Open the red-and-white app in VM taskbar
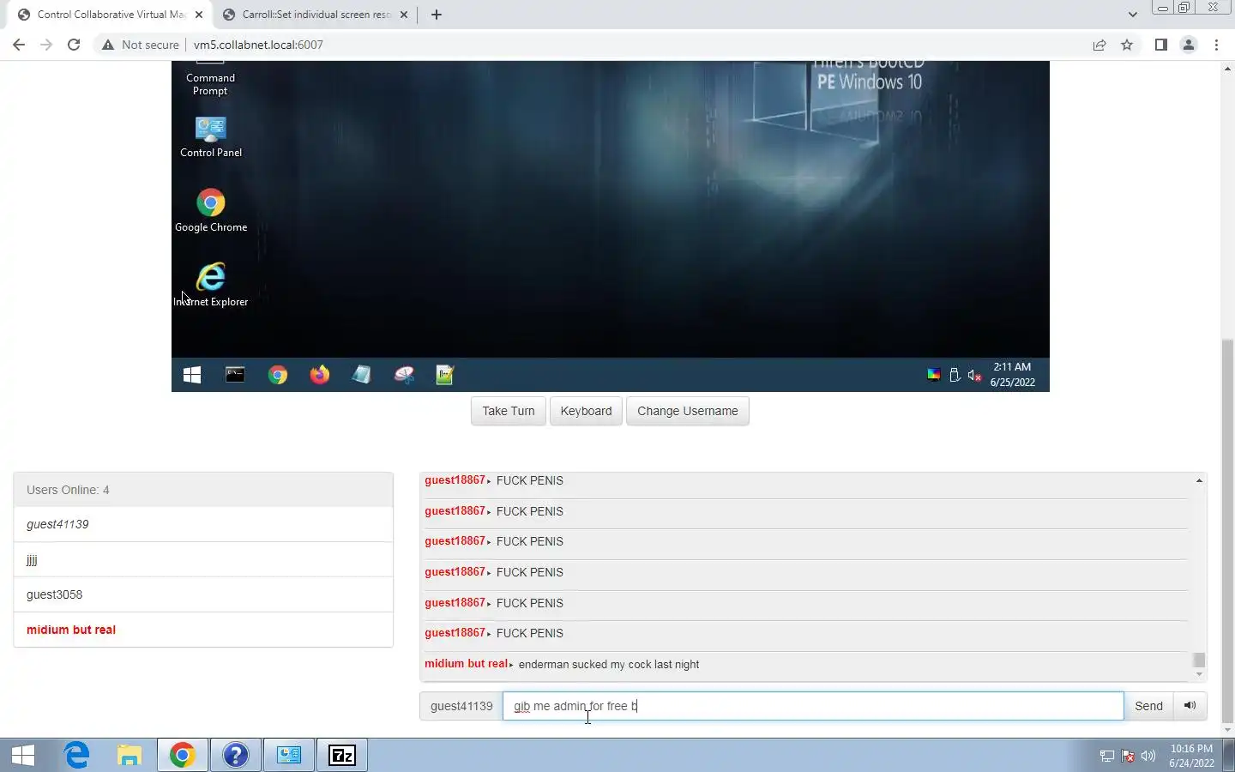The image size is (1235, 772). tap(404, 375)
